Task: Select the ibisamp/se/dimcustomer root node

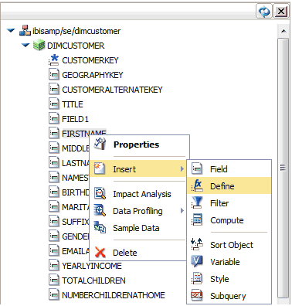Action: click(76, 31)
